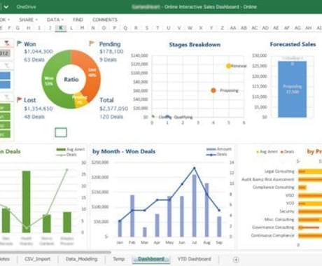Image resolution: width=322 pixels, height=266 pixels.
Task: Click the Mar bar in the monthly chart
Action: point(145,232)
